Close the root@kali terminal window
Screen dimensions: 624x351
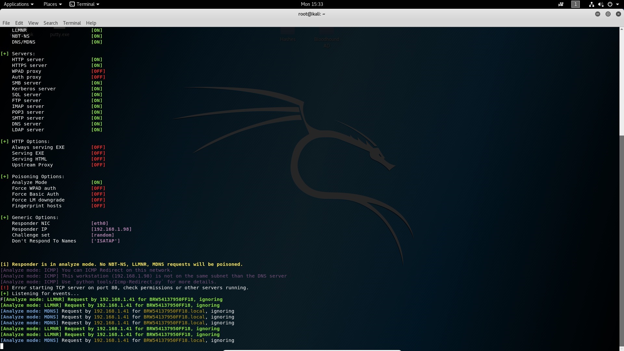pos(618,14)
